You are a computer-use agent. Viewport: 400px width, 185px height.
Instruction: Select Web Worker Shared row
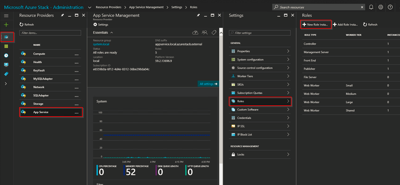click(x=351, y=110)
